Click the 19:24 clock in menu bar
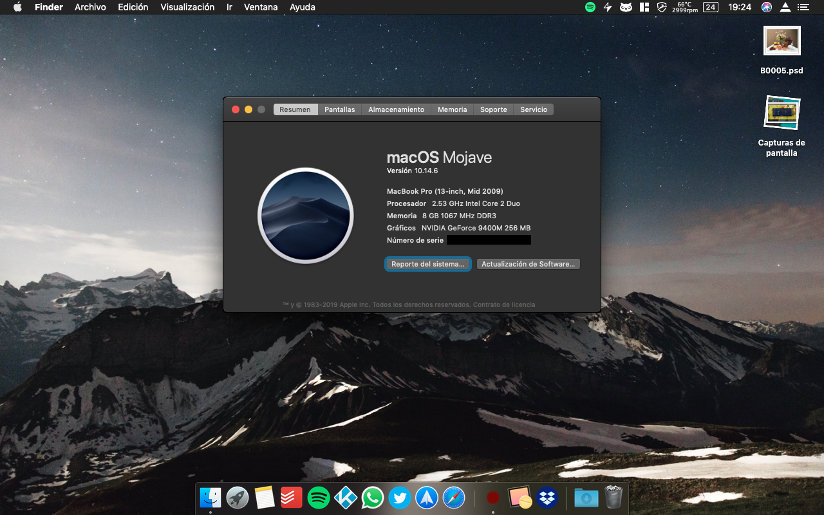The height and width of the screenshot is (515, 824). point(740,7)
